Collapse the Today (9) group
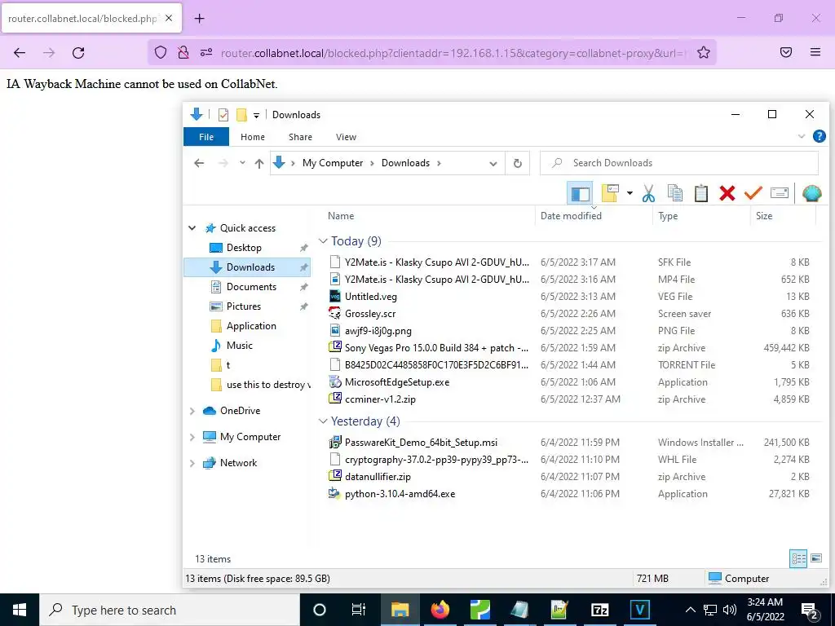 pyautogui.click(x=323, y=241)
